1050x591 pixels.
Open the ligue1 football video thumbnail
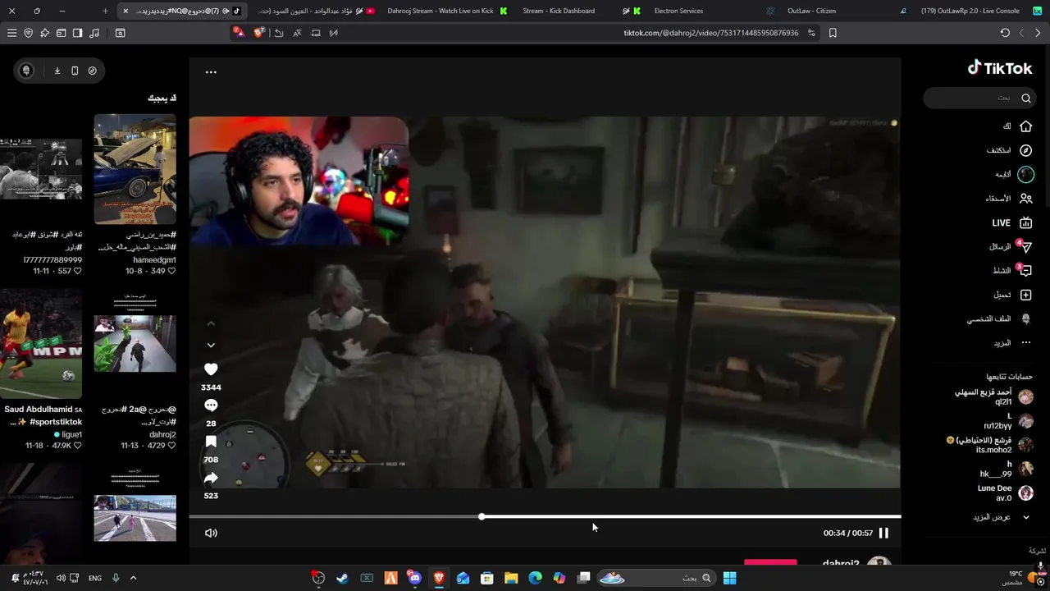41,343
